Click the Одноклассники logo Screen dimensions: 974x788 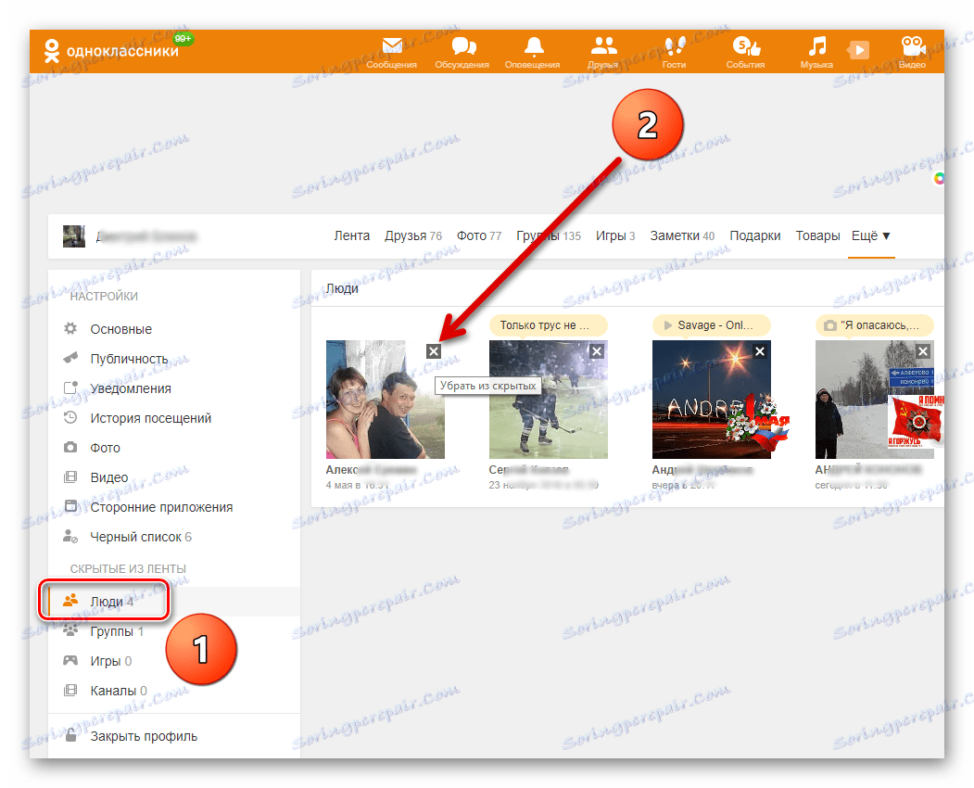(111, 51)
